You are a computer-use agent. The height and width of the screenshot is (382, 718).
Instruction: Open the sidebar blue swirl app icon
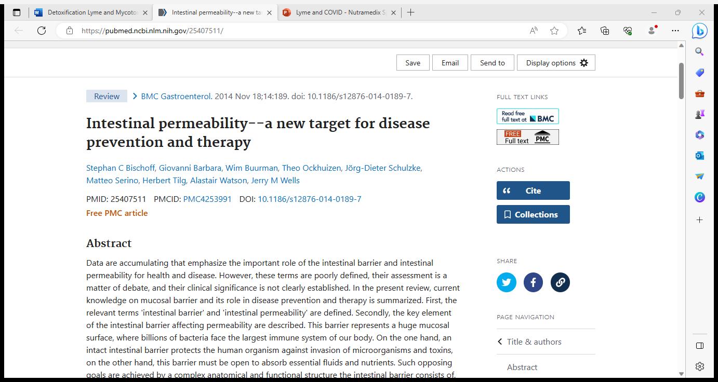(700, 197)
